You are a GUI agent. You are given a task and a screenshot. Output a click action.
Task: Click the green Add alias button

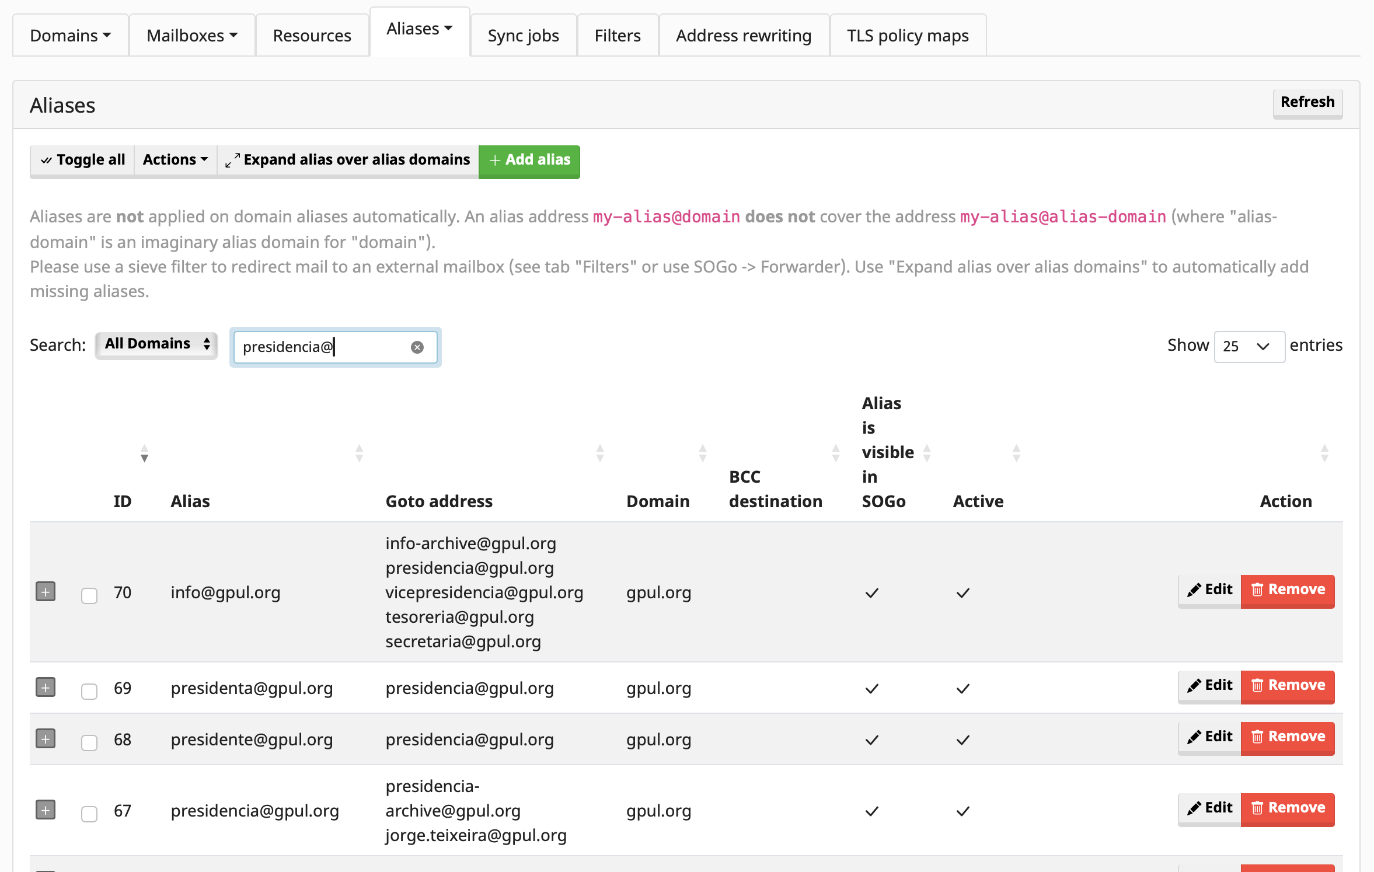click(x=529, y=161)
